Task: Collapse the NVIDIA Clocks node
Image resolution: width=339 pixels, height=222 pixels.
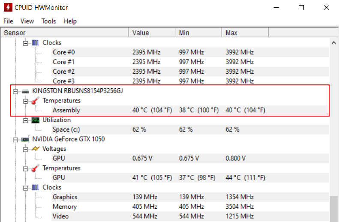Action: pos(26,188)
